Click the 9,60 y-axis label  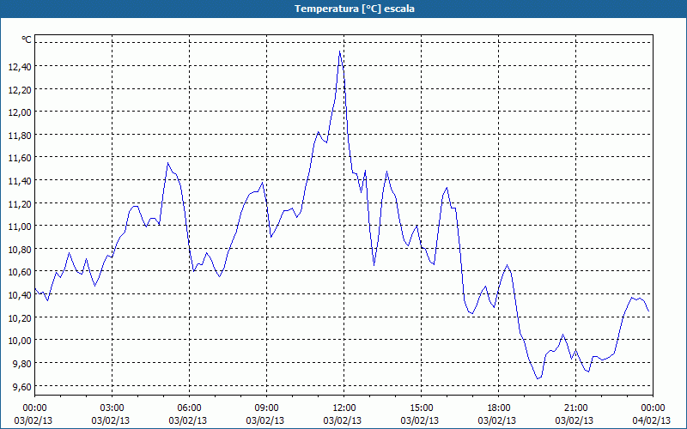pos(22,386)
